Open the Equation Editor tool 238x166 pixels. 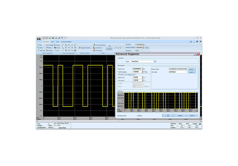coord(85,48)
